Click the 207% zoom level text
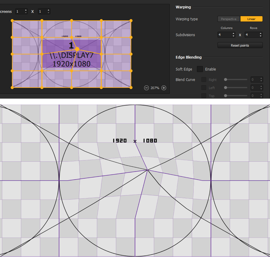 click(x=155, y=88)
